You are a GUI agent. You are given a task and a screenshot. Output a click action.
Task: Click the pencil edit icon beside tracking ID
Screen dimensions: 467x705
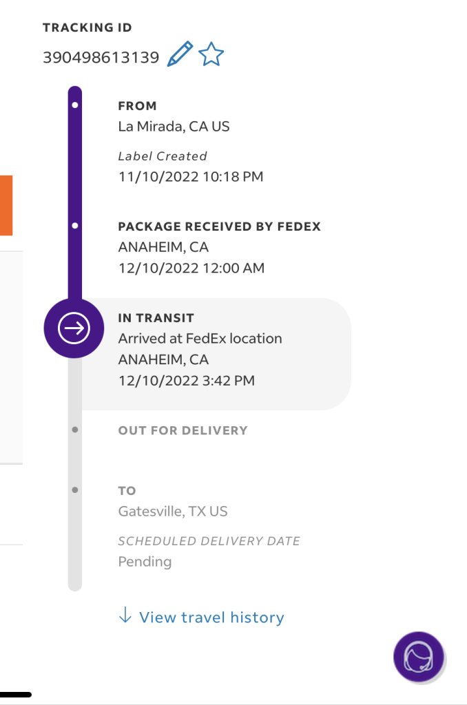[180, 54]
